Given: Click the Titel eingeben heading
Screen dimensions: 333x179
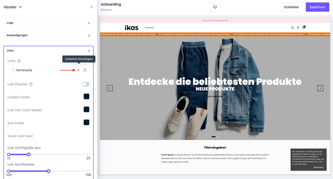Looking at the screenshot, I should (215, 148).
